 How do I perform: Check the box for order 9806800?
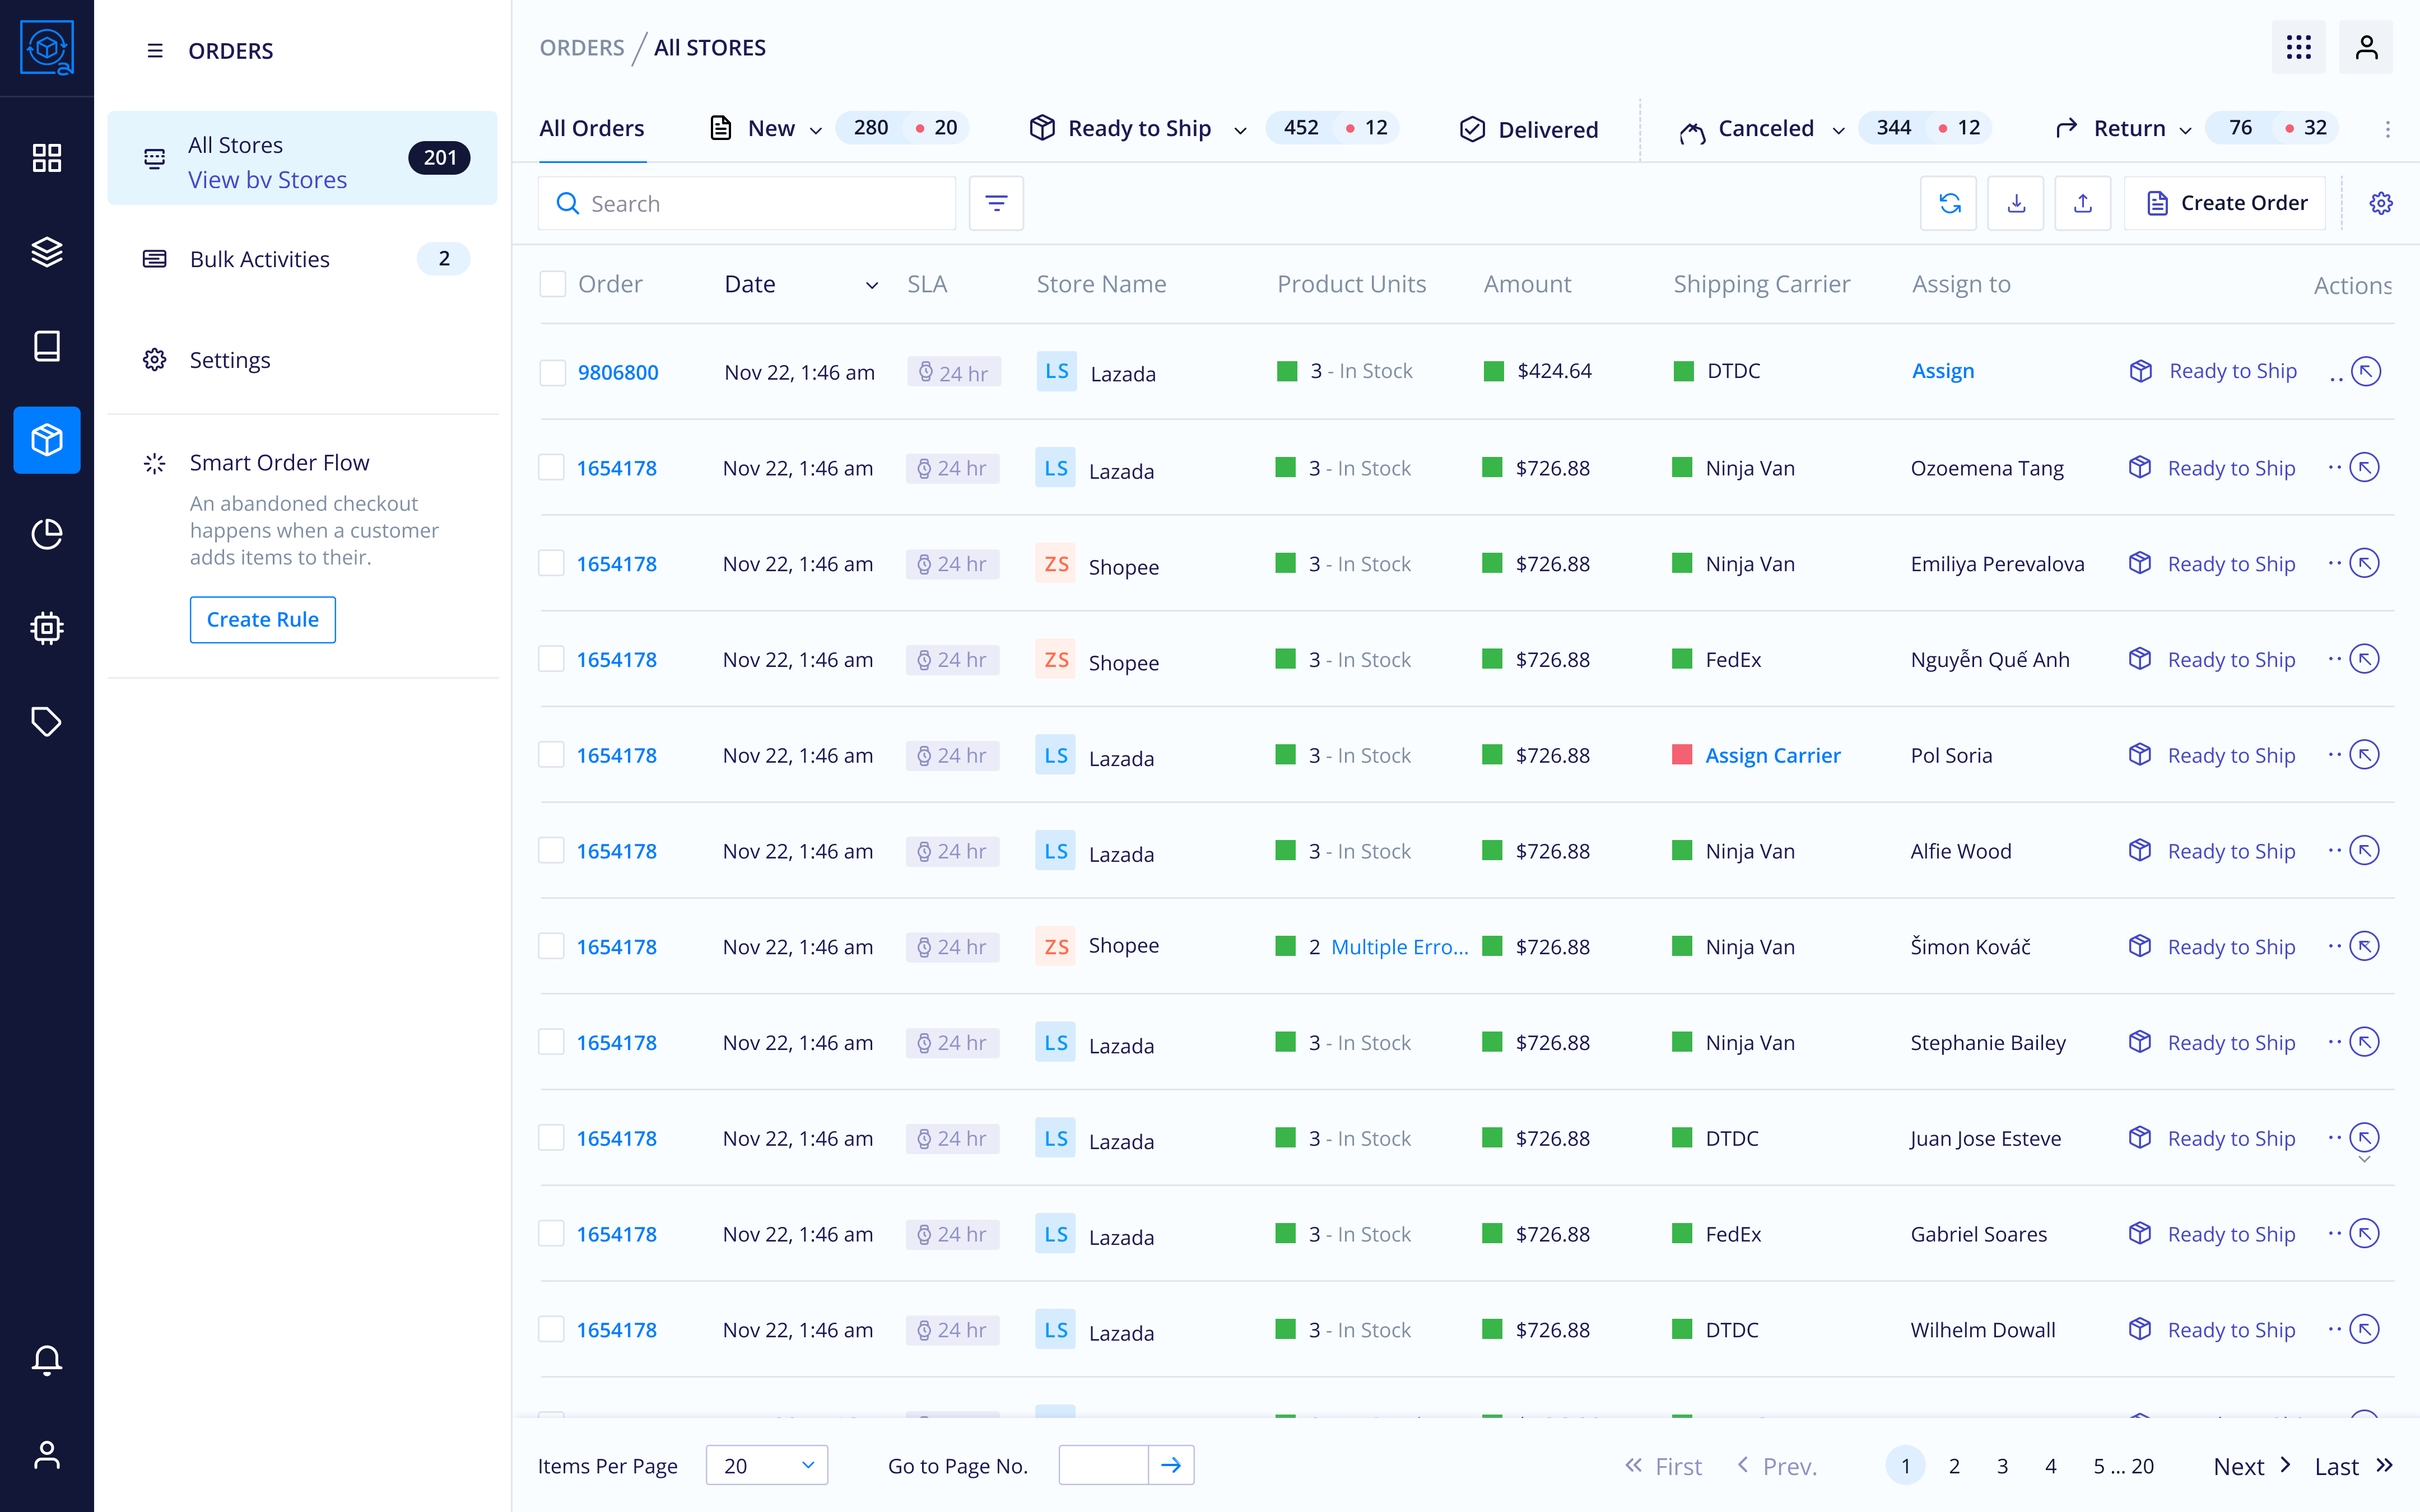click(552, 372)
